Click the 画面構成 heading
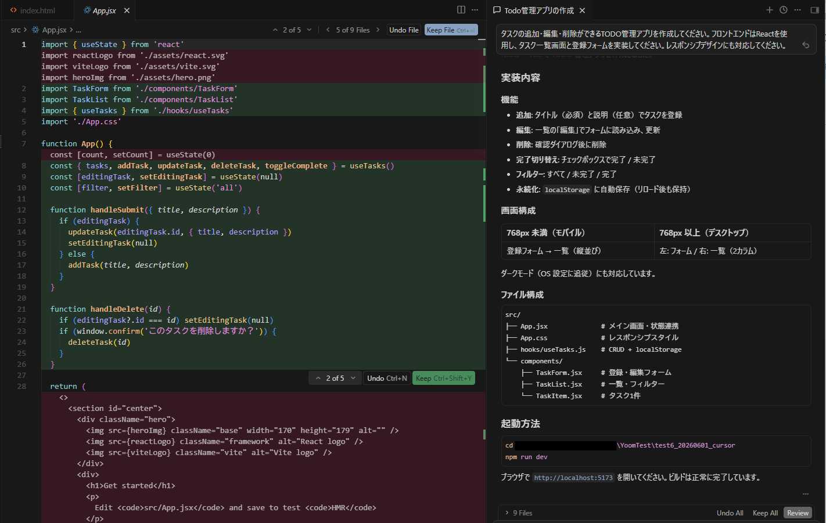 tap(518, 211)
